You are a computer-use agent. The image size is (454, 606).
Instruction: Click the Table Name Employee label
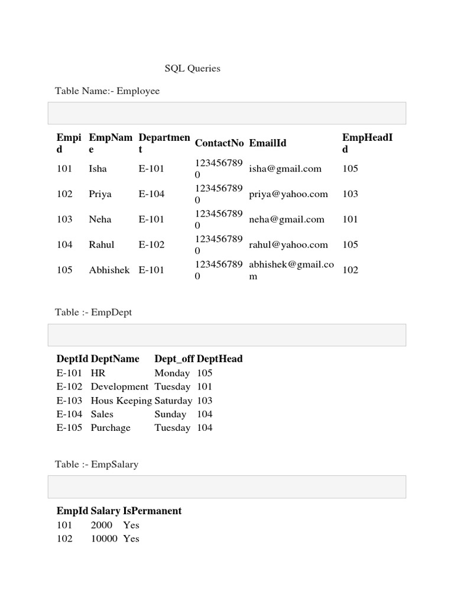[107, 91]
